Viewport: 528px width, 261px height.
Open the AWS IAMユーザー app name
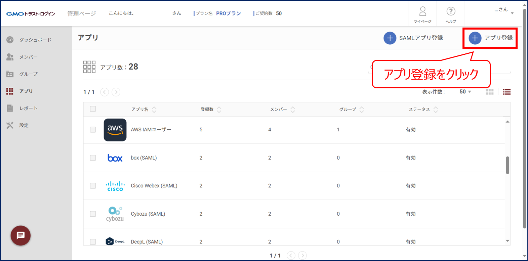coord(151,130)
